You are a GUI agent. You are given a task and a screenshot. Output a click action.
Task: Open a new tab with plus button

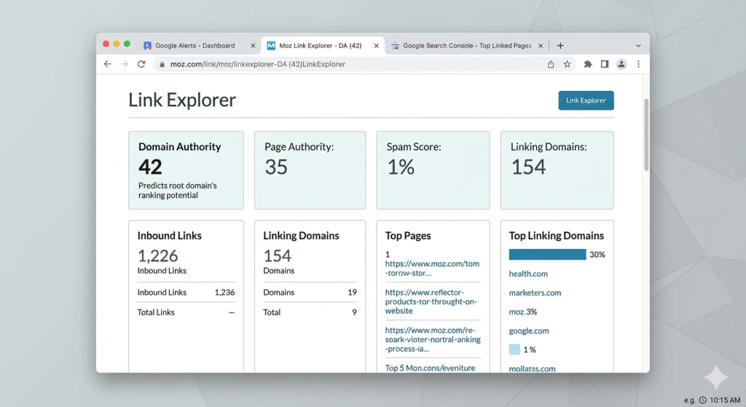coord(560,45)
